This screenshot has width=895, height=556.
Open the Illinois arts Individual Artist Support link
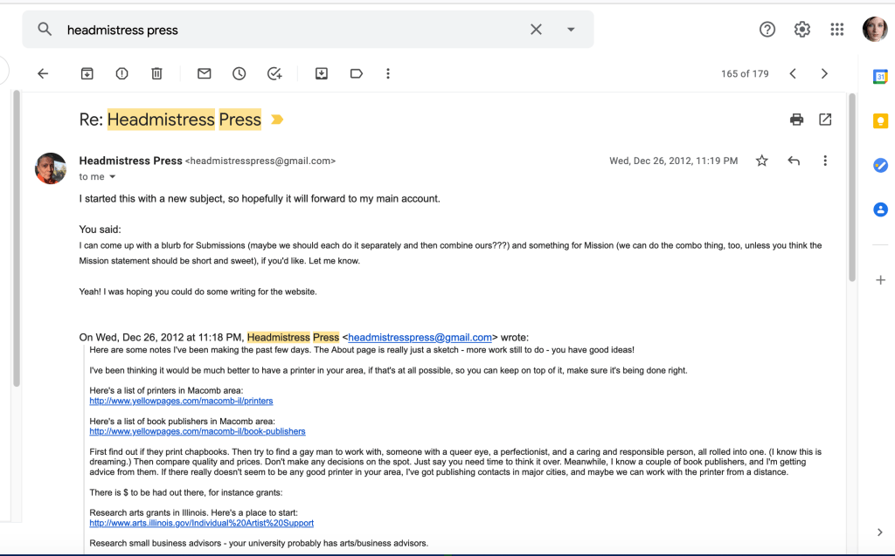click(x=201, y=524)
